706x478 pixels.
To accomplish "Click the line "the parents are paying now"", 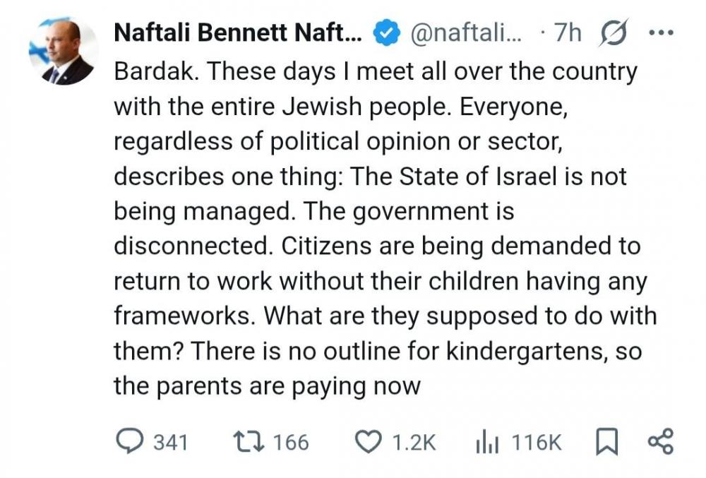I will click(x=267, y=386).
